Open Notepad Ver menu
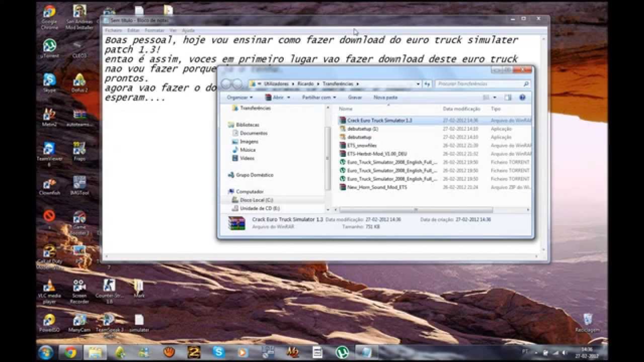This screenshot has height=362, width=644. (x=173, y=30)
